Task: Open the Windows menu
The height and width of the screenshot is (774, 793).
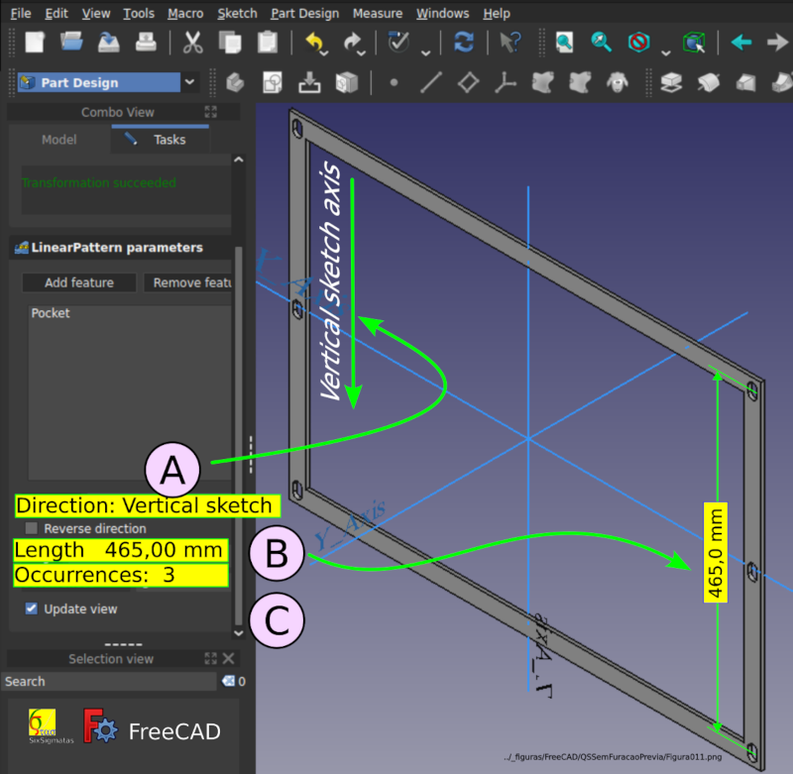Action: click(442, 13)
